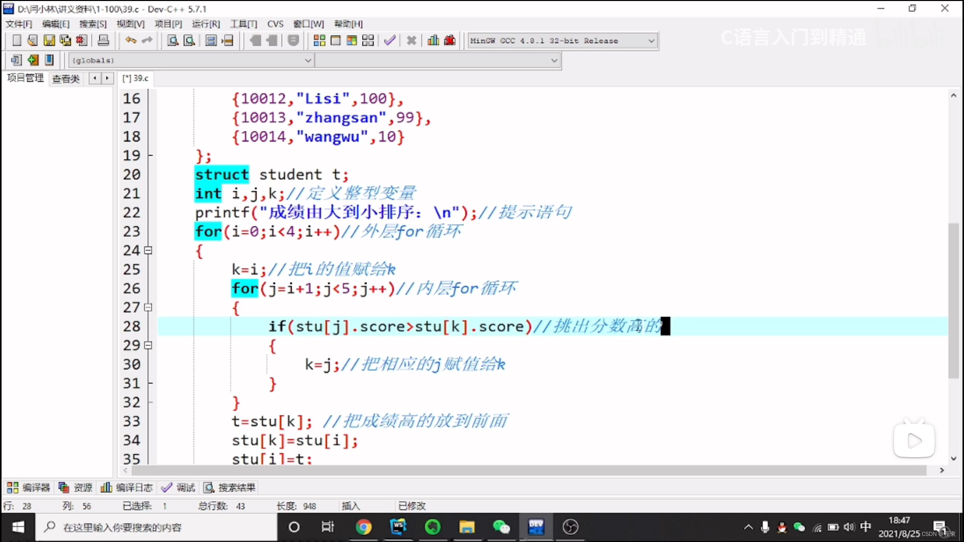Image resolution: width=964 pixels, height=542 pixels.
Task: Click the Profile analysis bar chart icon
Action: 433,41
